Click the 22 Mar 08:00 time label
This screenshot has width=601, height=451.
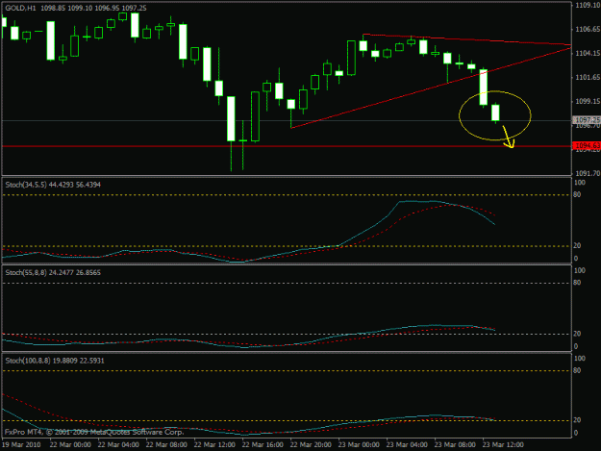pyautogui.click(x=166, y=444)
